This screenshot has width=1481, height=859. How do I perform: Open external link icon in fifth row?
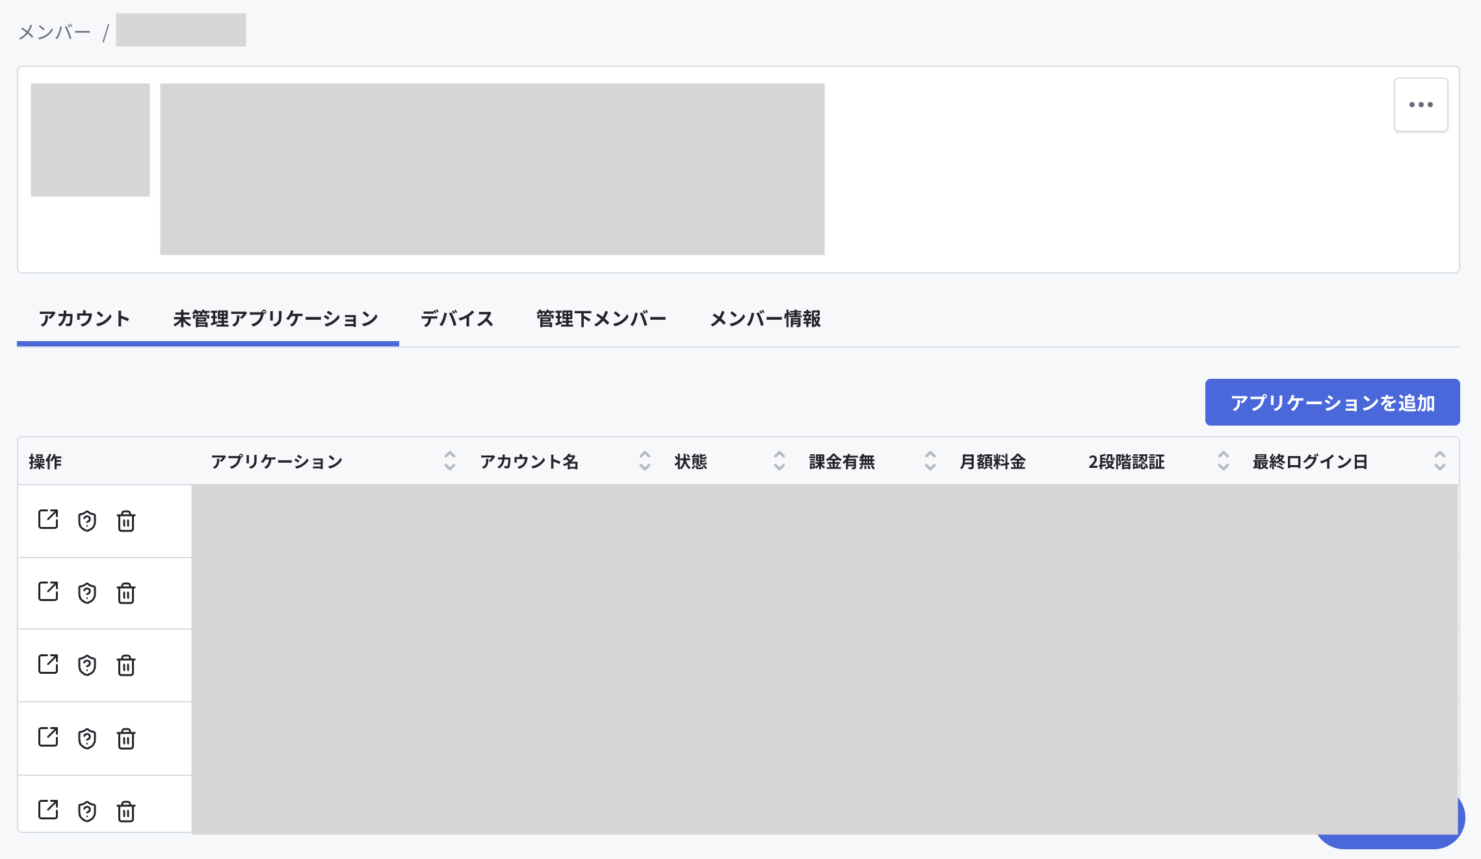coord(48,810)
